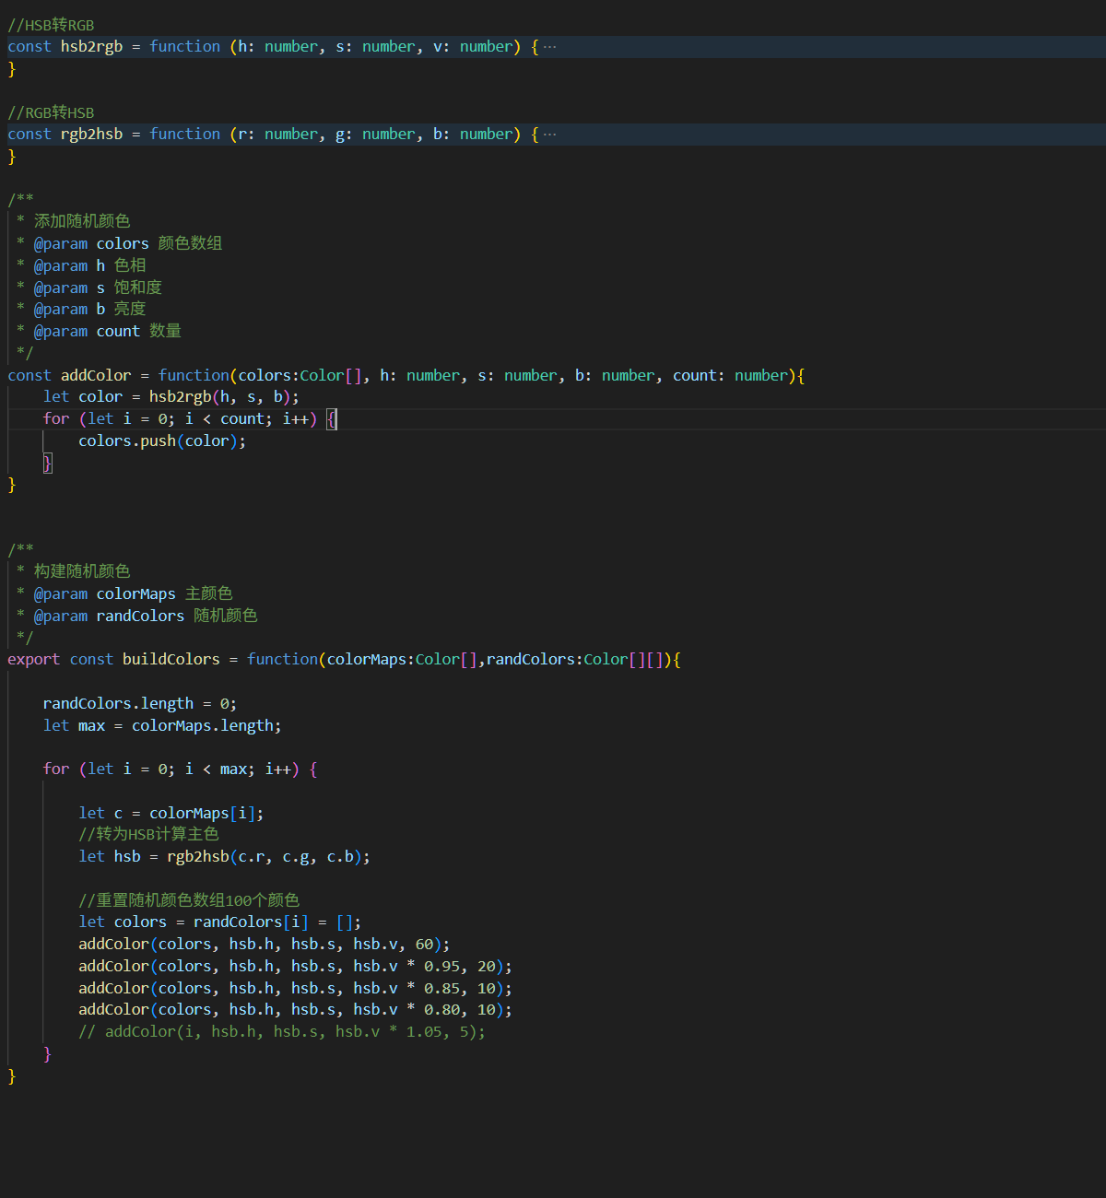The width and height of the screenshot is (1106, 1198).
Task: Click 'buildColors' in the export declaration
Action: coord(171,660)
